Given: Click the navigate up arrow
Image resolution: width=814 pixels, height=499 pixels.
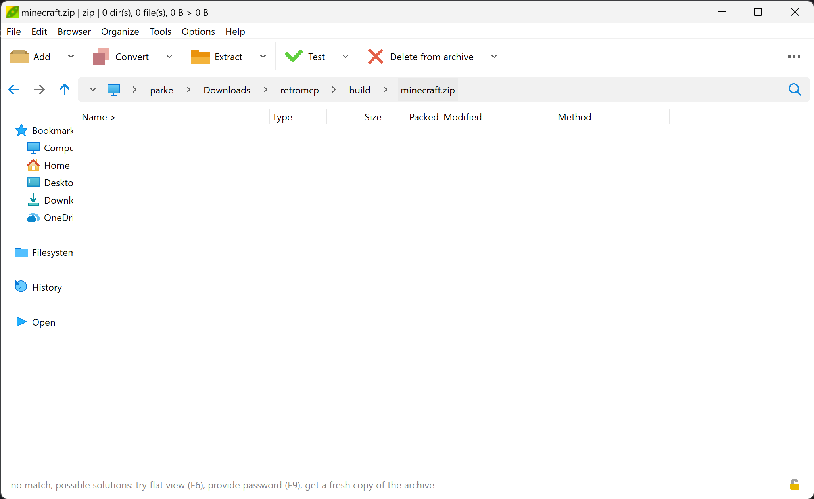Looking at the screenshot, I should click(65, 90).
